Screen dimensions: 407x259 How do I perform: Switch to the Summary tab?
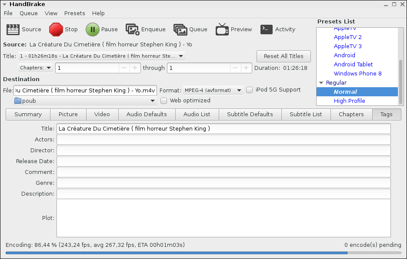point(28,115)
